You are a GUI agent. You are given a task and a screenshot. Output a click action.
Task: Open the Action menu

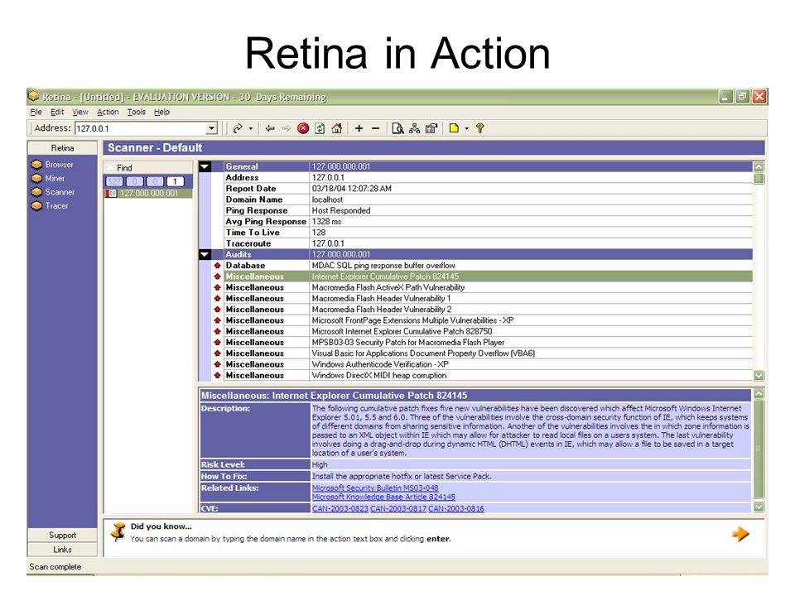click(x=108, y=112)
